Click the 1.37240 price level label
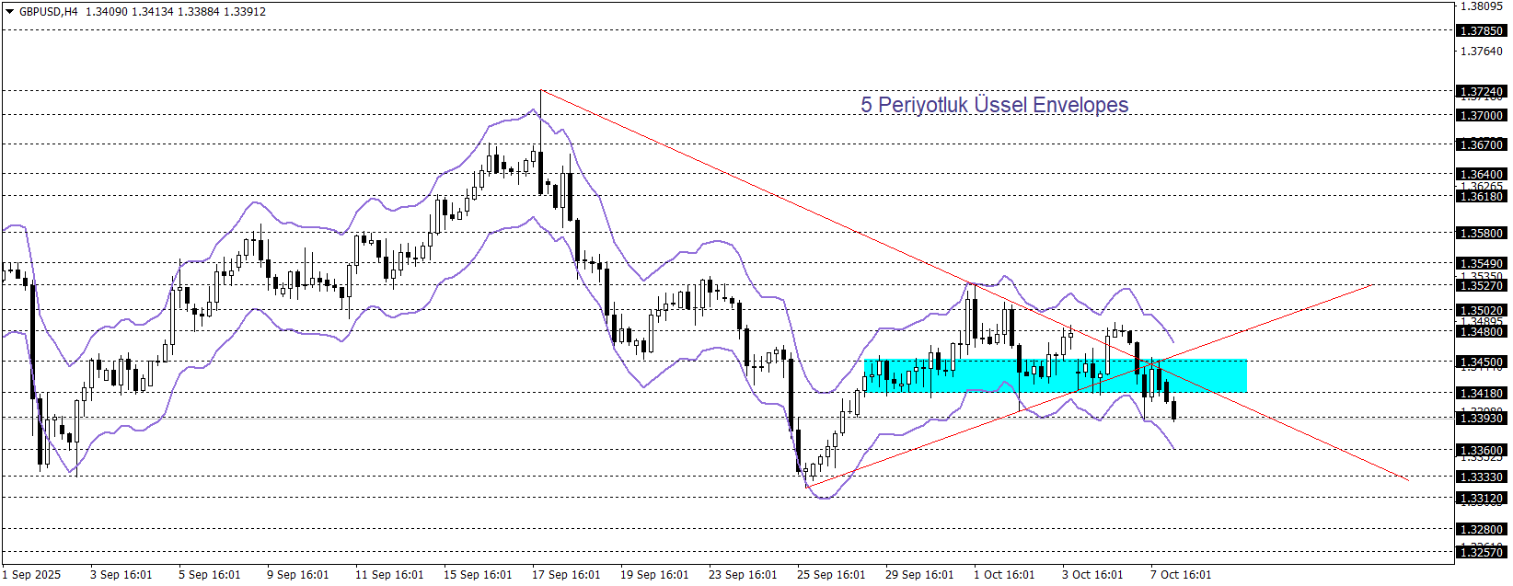The height and width of the screenshot is (586, 1513). (x=1481, y=92)
